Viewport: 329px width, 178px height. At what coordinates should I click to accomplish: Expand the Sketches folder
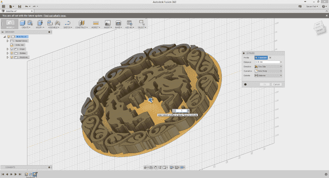(8, 57)
